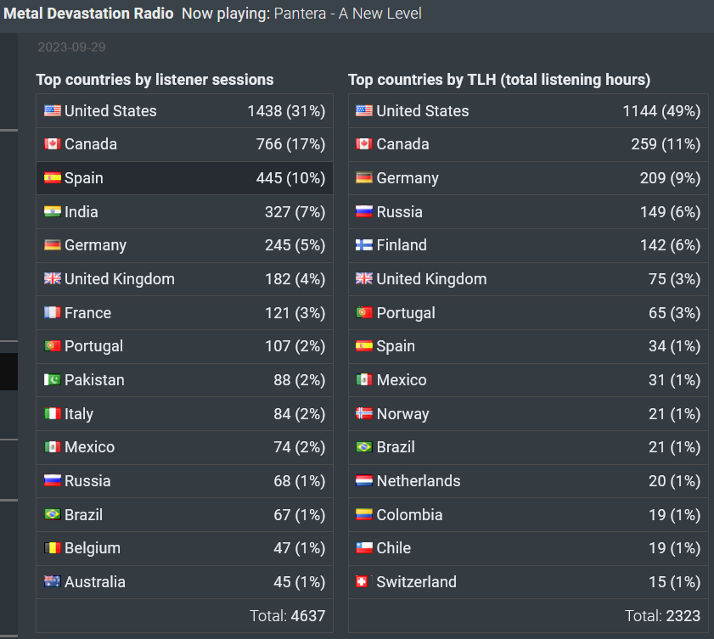Screen dimensions: 714x639
Task: Click the India flag icon
Action: pyautogui.click(x=53, y=211)
